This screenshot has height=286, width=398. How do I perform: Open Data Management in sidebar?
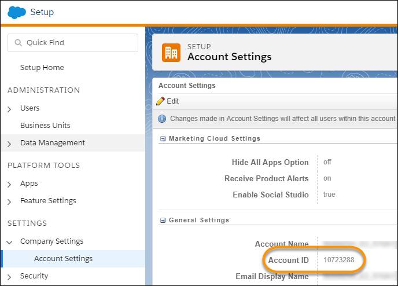(53, 143)
